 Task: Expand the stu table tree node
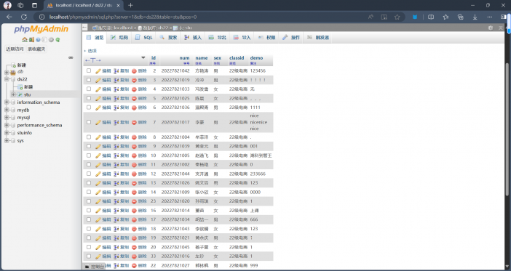[x=13, y=94]
